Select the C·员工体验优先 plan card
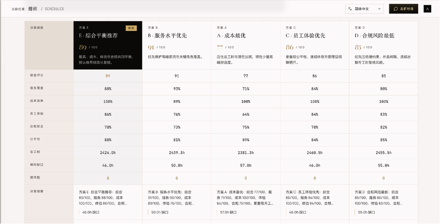The width and height of the screenshot is (440, 224). [315, 45]
